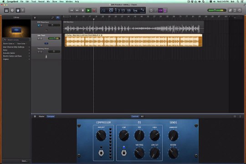Click the playhead marker on the ruler

click(94, 19)
